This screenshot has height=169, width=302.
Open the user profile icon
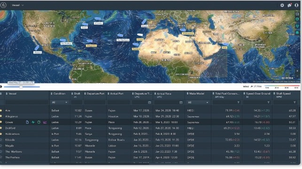tap(296, 5)
